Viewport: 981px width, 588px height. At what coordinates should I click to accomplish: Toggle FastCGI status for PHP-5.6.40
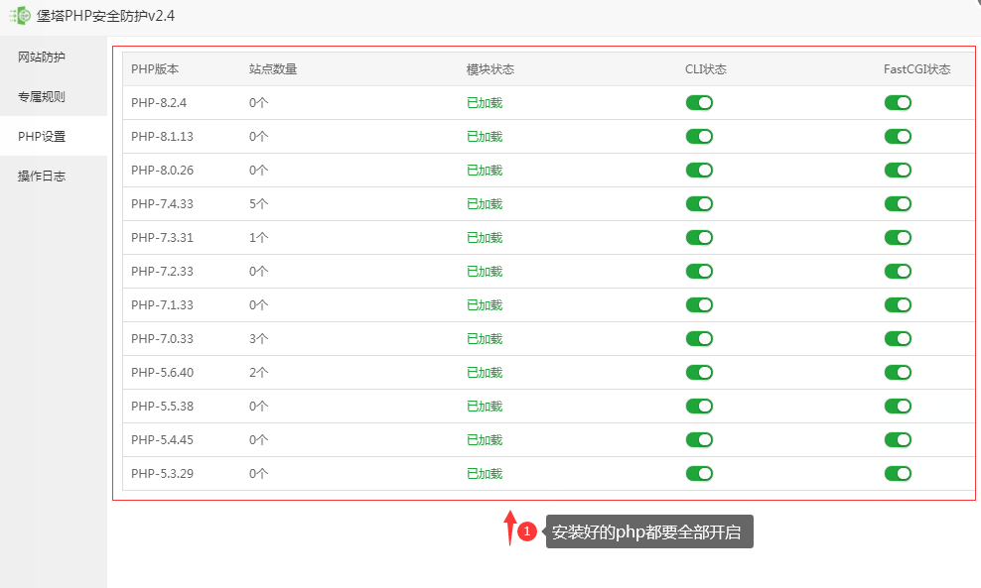pos(898,372)
